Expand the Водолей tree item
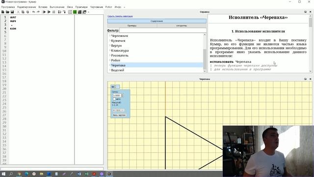 point(110,70)
